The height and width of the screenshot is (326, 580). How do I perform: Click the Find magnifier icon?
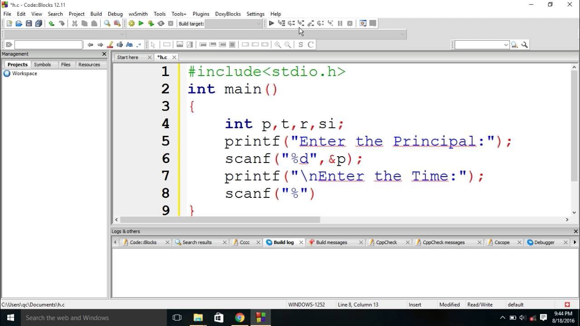tap(107, 24)
